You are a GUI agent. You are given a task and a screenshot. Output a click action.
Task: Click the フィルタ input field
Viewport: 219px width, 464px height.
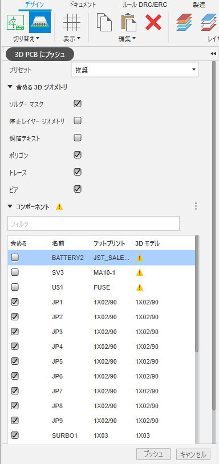click(94, 223)
